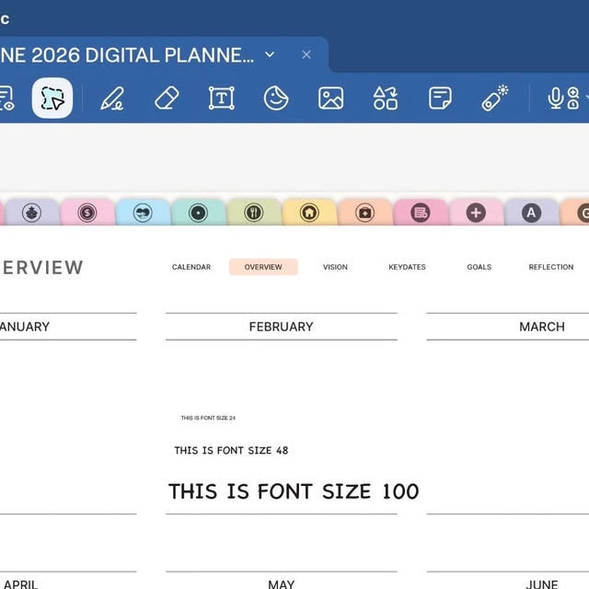Select the Shapes tool
The width and height of the screenshot is (589, 589).
tap(386, 98)
